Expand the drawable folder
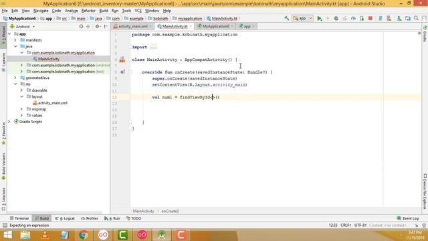428x241 pixels. coord(21,90)
